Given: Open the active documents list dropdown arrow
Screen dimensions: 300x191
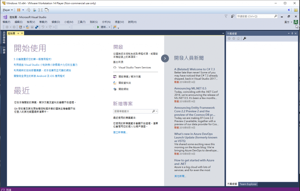Looking at the screenshot, I should 223,33.
